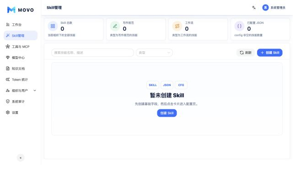Go to Token 统计 menu item

click(x=21, y=80)
